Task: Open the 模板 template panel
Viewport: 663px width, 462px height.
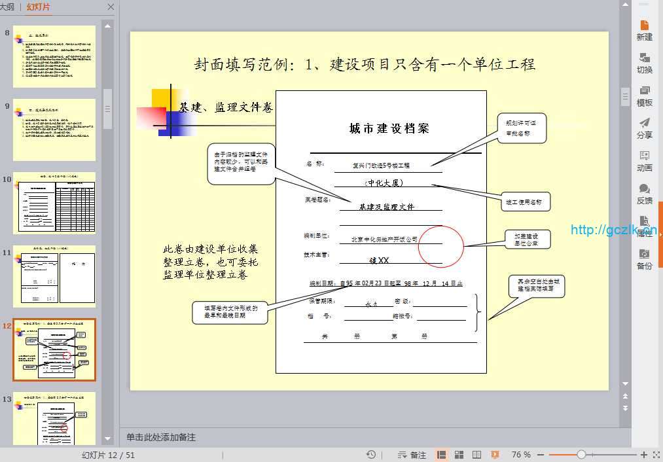Action: (x=644, y=95)
